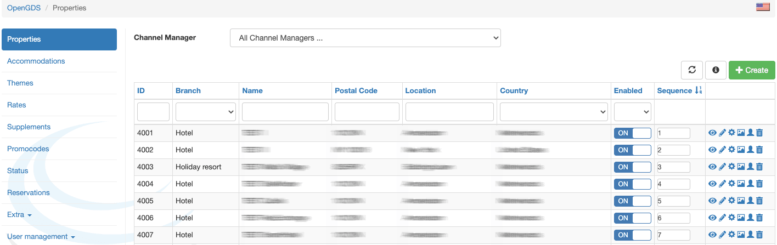Click the user icon for property 4005
Viewport: 777px width, 245px height.
pos(750,201)
